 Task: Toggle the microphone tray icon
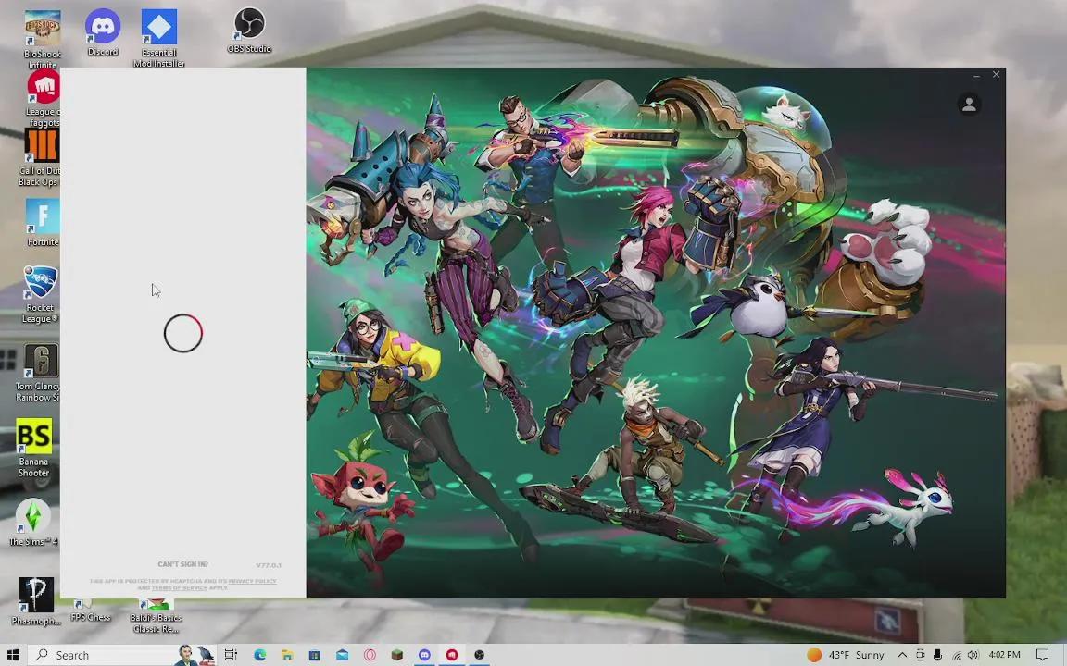(937, 655)
